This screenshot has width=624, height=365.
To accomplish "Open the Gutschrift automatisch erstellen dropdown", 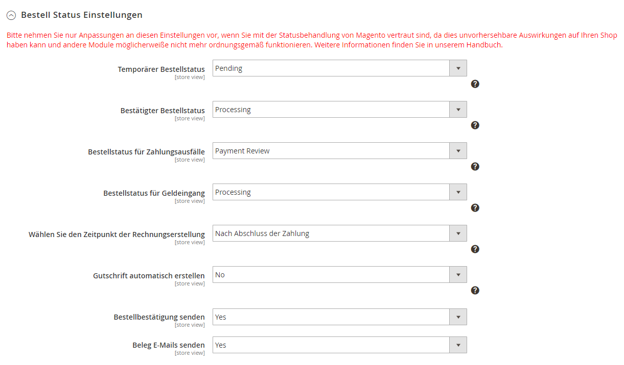I will click(x=339, y=275).
